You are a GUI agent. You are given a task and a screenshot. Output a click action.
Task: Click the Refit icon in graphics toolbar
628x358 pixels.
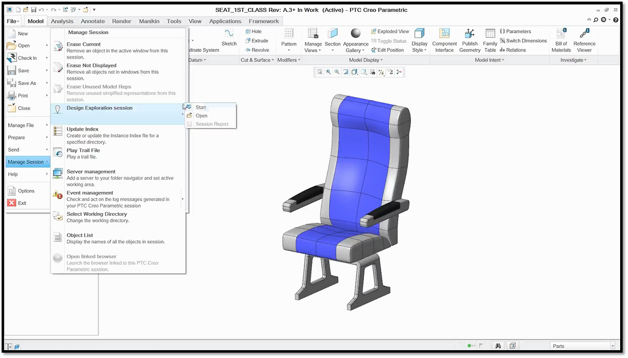click(319, 72)
